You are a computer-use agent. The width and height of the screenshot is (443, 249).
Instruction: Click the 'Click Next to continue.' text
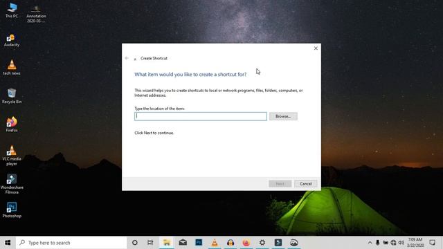click(x=154, y=133)
